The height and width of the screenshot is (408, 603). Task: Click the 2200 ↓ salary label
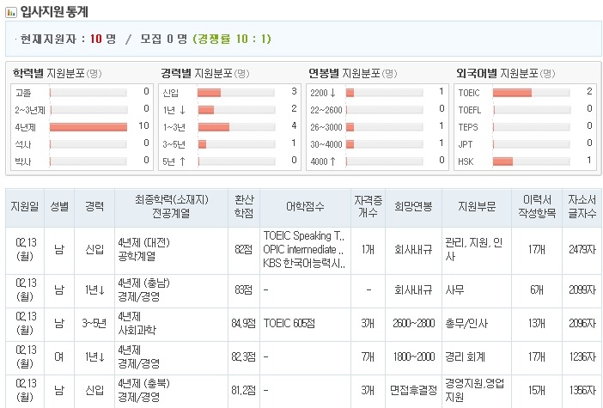323,93
